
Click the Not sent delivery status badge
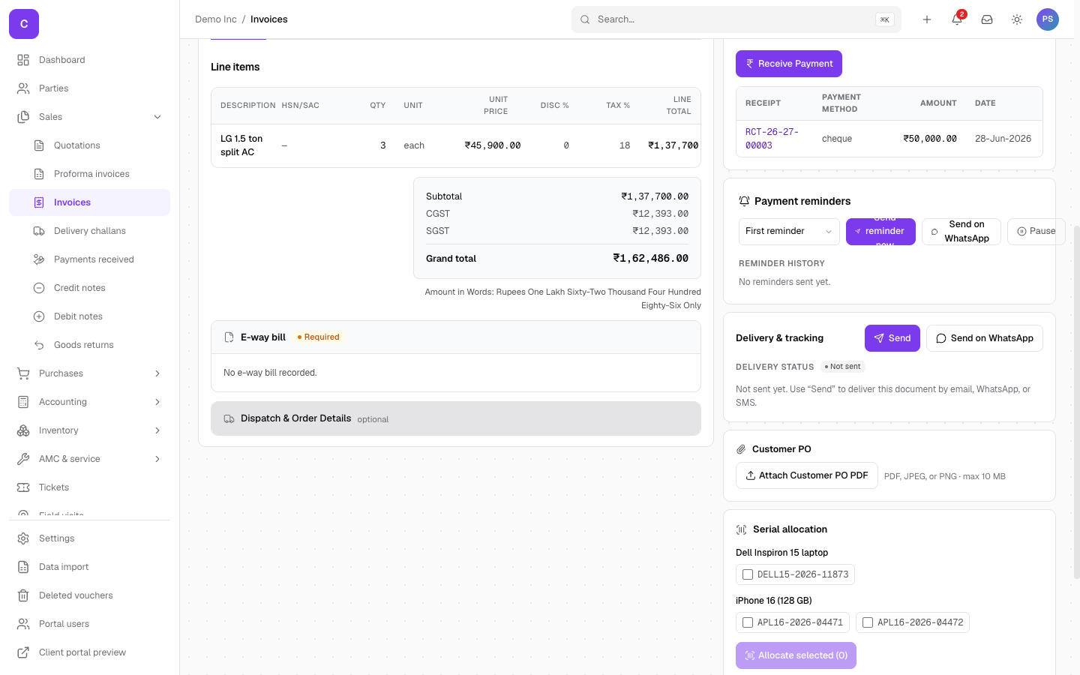pos(842,367)
